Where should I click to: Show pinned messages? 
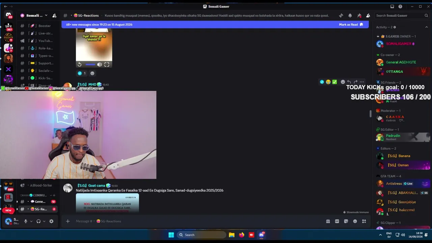click(x=359, y=16)
